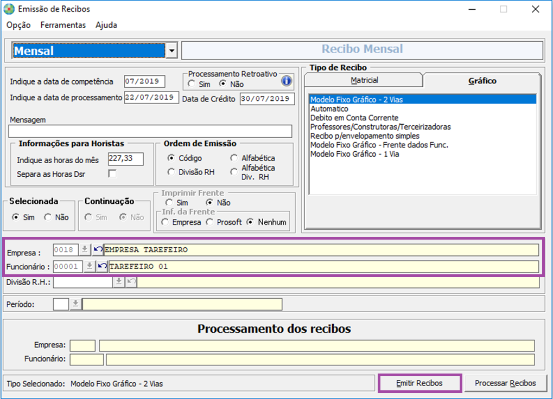Open the Opção menu
The width and height of the screenshot is (553, 399).
pos(18,25)
